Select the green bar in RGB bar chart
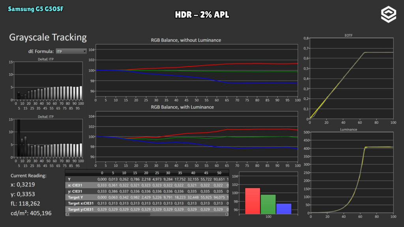 click(x=268, y=205)
